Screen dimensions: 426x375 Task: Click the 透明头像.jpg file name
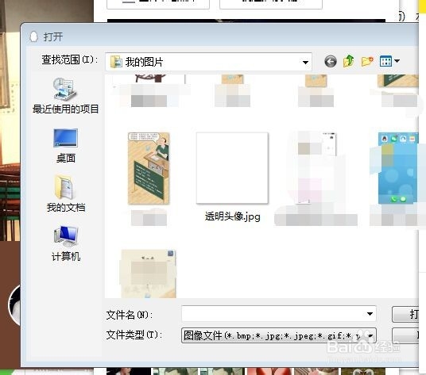click(x=233, y=216)
